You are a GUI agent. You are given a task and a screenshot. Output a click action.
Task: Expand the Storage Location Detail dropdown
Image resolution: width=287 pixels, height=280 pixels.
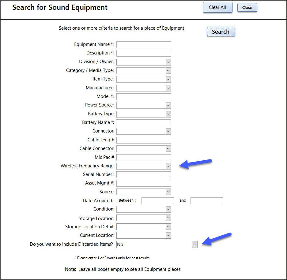click(x=168, y=226)
